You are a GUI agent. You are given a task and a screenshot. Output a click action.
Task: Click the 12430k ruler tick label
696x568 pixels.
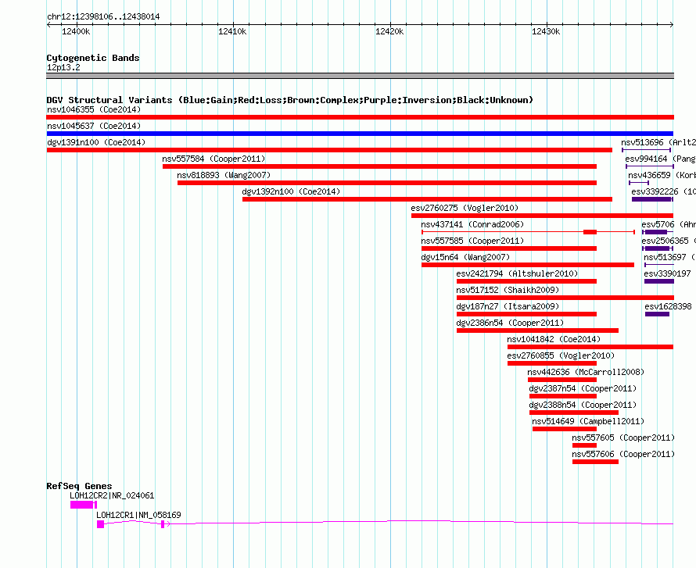click(x=546, y=31)
